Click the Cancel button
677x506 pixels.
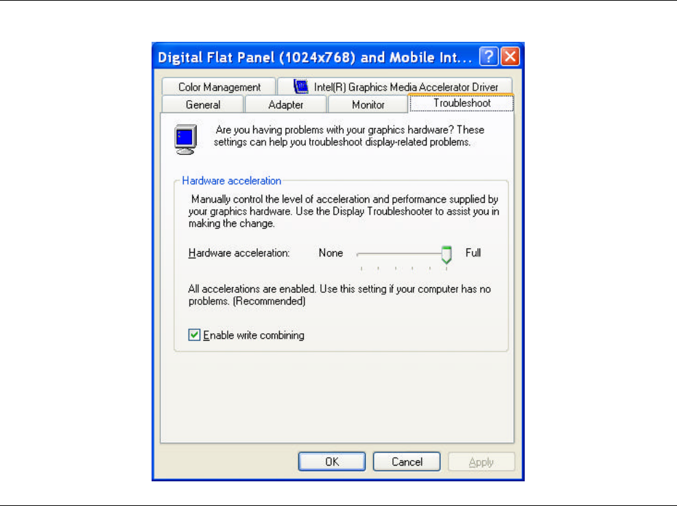pyautogui.click(x=407, y=461)
